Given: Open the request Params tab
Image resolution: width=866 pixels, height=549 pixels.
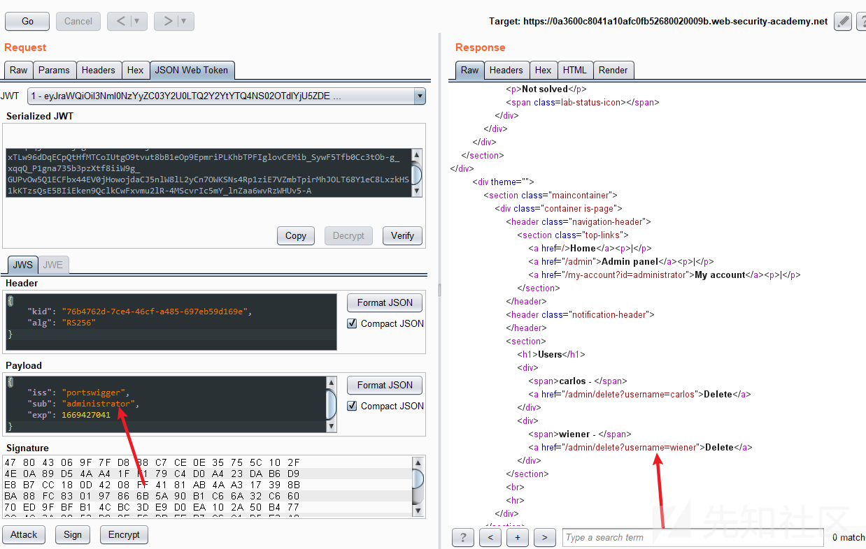Looking at the screenshot, I should (54, 70).
